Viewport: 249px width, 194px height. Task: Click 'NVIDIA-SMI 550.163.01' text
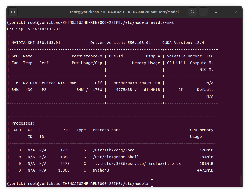tap(36, 43)
